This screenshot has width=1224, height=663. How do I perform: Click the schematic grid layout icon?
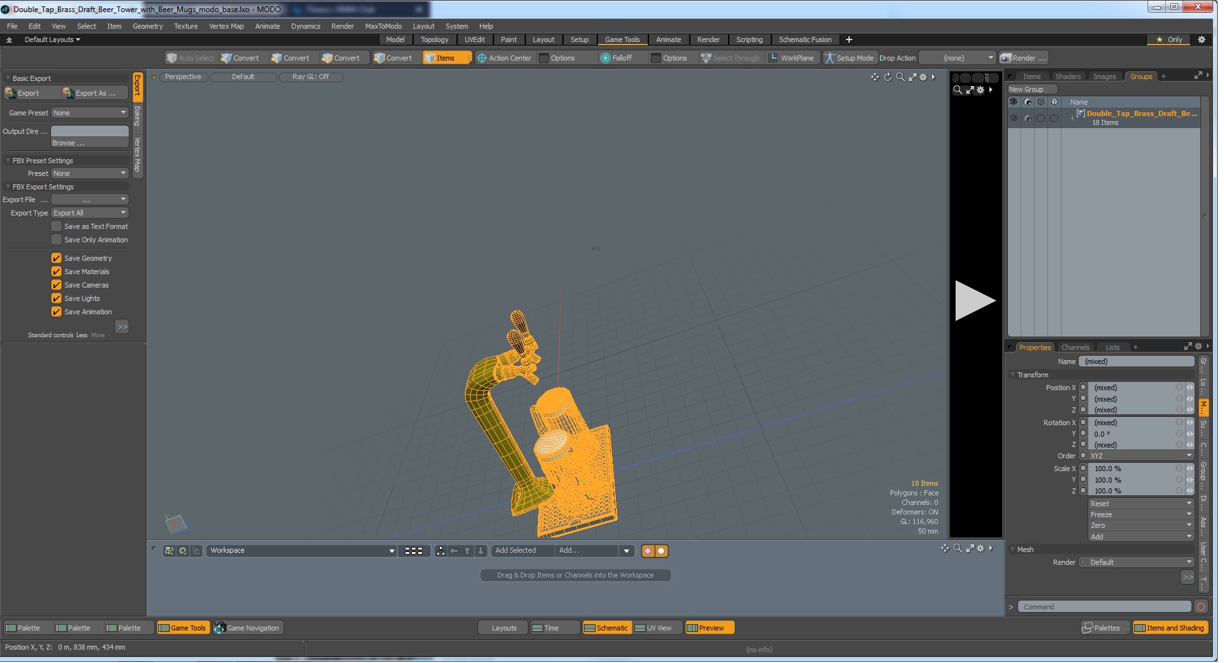click(414, 551)
